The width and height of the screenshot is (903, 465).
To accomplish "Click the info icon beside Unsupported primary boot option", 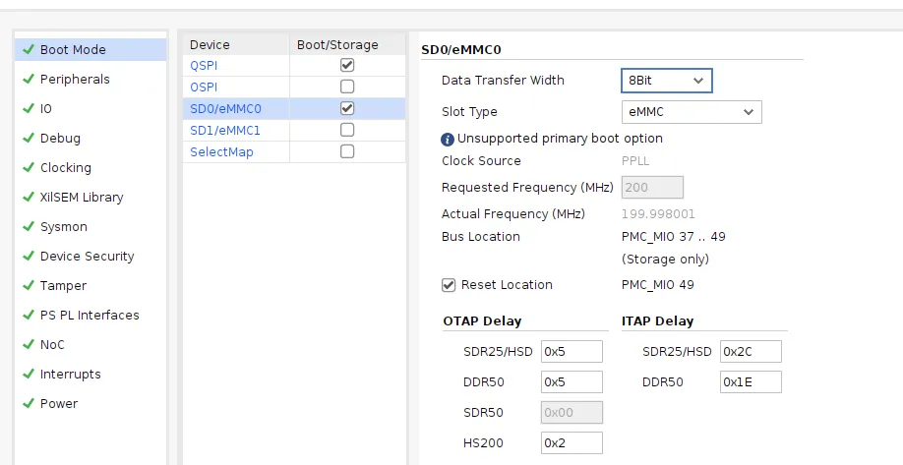I will pyautogui.click(x=448, y=139).
